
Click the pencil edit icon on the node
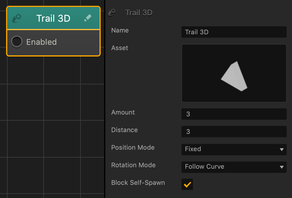(x=88, y=18)
